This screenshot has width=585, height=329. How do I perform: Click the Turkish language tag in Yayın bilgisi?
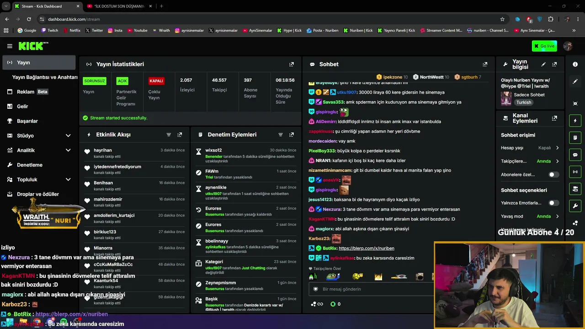tap(524, 102)
